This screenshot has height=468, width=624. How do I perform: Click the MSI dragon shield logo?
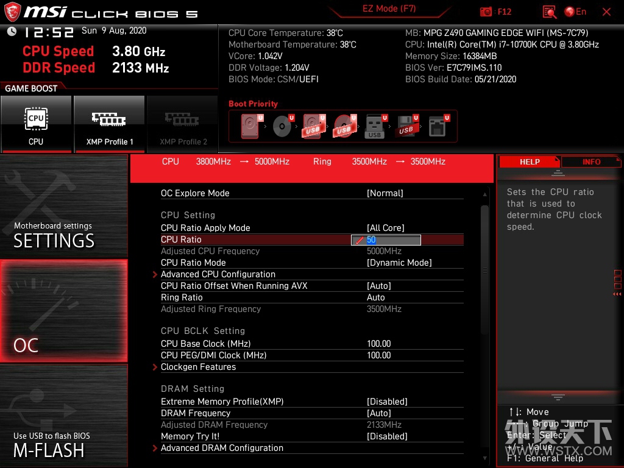[x=12, y=12]
